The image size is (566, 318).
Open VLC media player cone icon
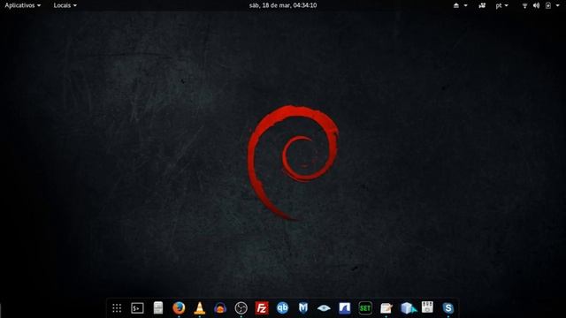point(200,308)
